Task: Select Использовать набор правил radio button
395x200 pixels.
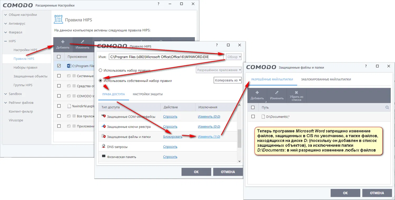Action: pyautogui.click(x=100, y=71)
